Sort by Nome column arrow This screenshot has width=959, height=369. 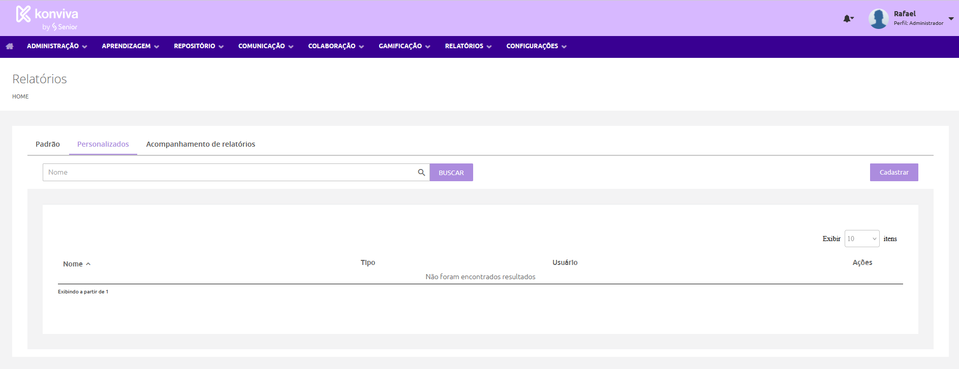pos(88,264)
